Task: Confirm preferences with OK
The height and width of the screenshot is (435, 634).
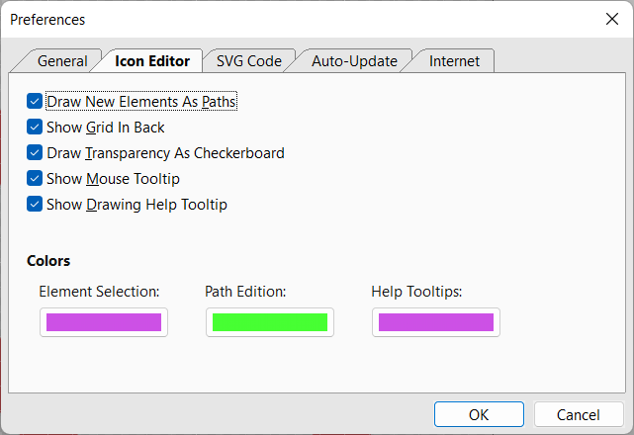Action: pos(479,414)
